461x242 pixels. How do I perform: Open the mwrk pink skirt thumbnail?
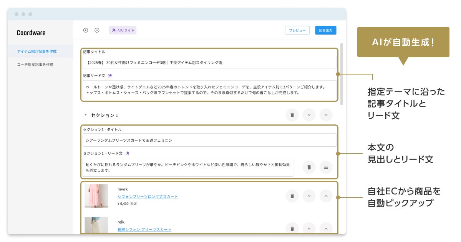pyautogui.click(x=96, y=196)
